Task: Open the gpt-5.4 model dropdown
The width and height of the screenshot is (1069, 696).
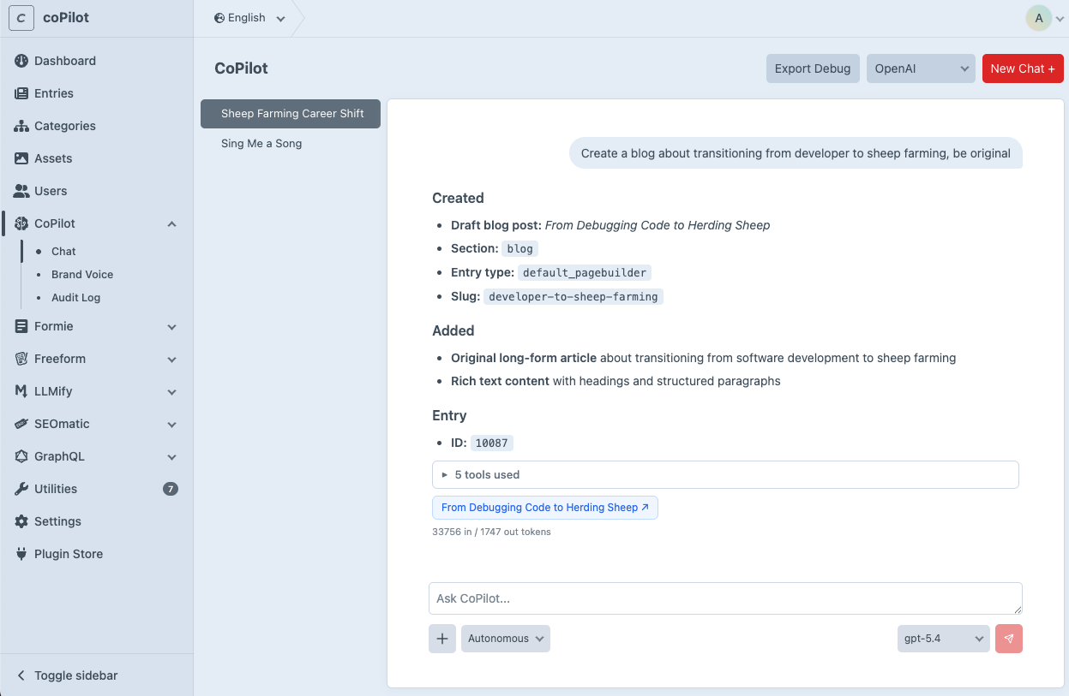Action: tap(943, 639)
